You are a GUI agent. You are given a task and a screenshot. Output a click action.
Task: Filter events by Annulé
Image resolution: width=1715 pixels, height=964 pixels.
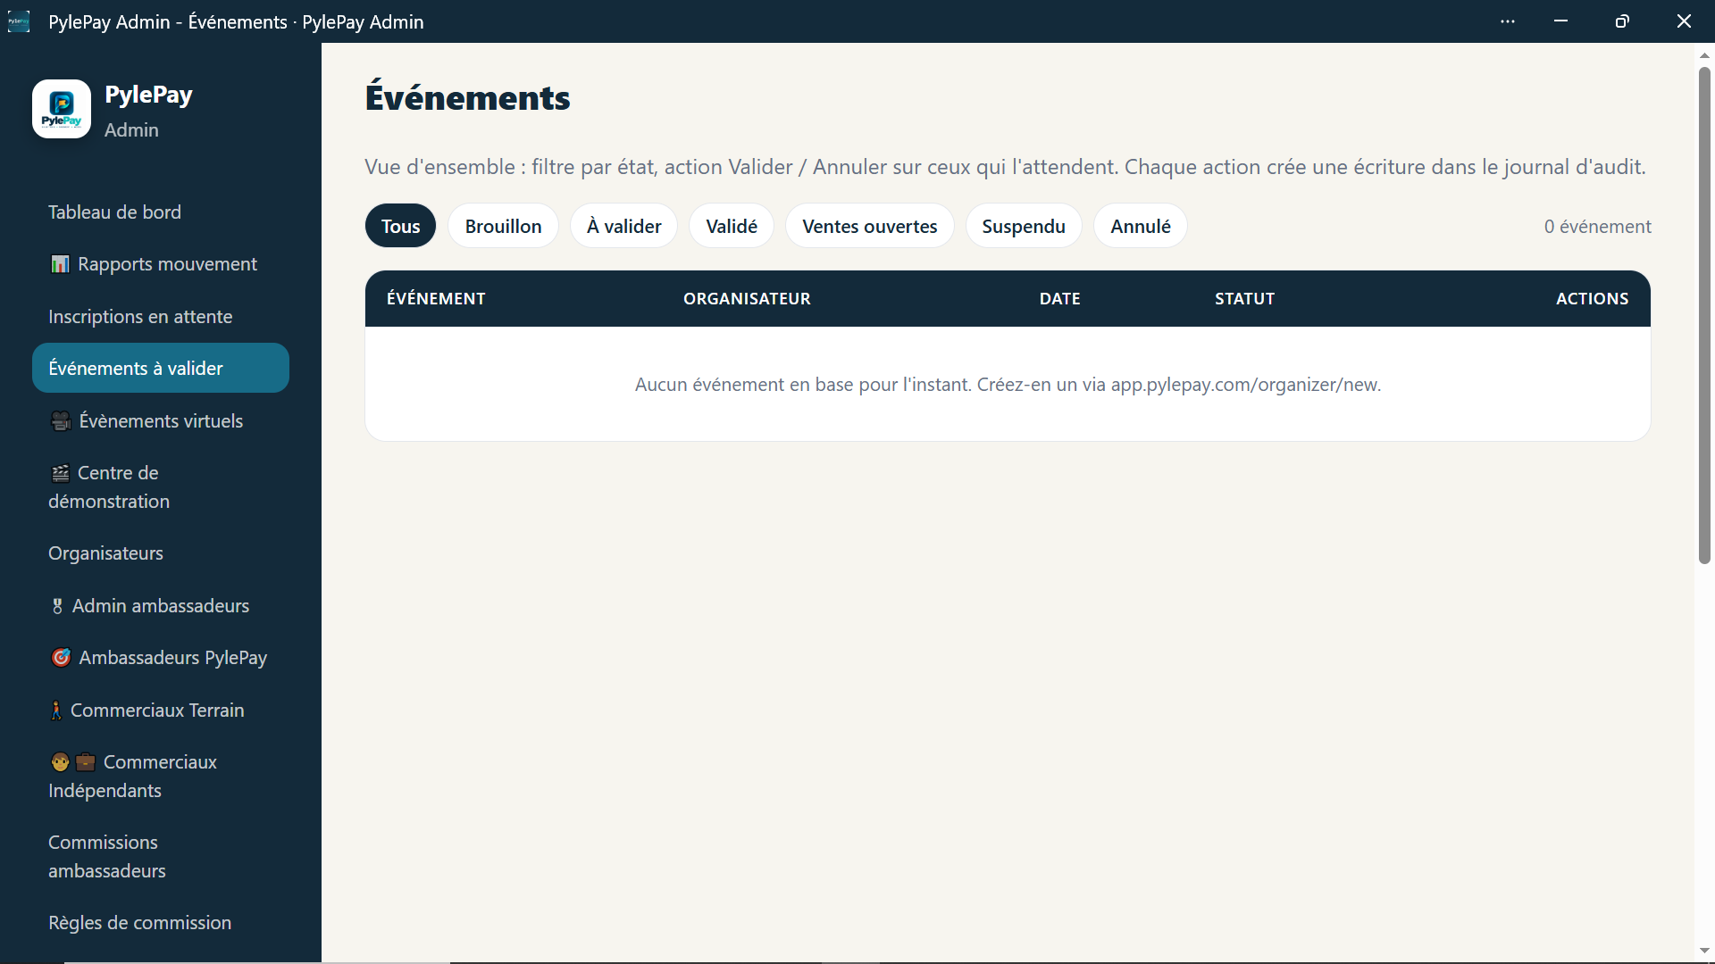coord(1141,226)
